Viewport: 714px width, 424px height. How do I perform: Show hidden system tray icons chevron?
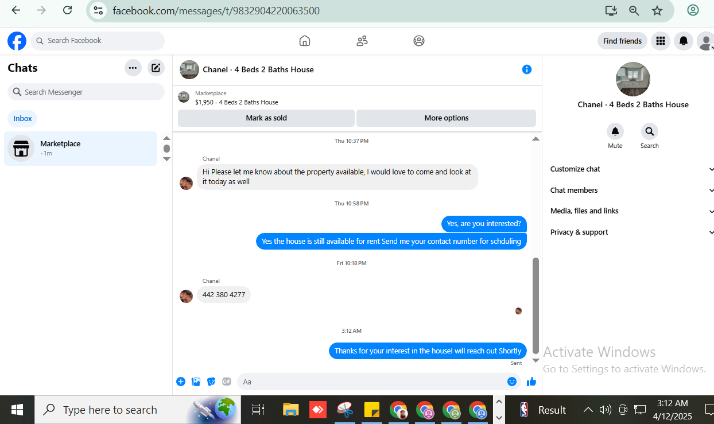click(588, 410)
